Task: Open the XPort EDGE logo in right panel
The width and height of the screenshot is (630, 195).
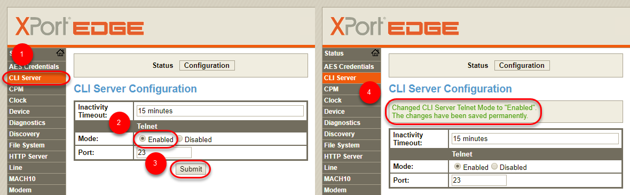Action: (x=395, y=27)
